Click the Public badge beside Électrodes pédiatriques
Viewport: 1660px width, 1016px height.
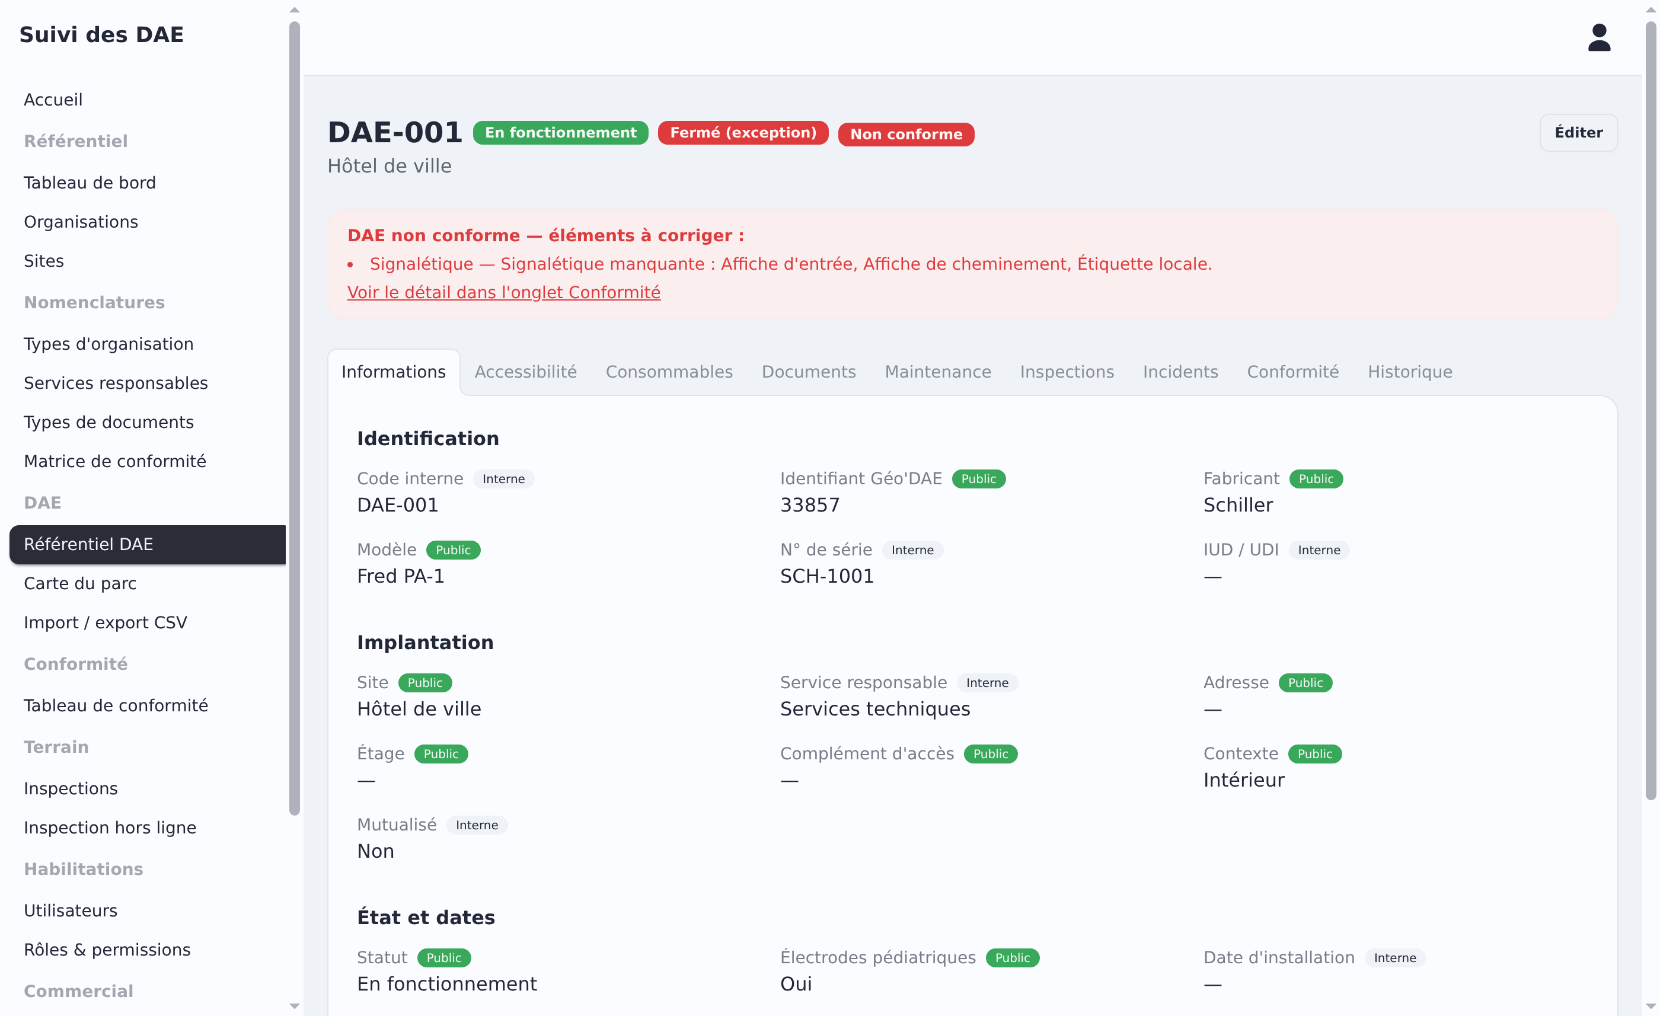(1012, 958)
